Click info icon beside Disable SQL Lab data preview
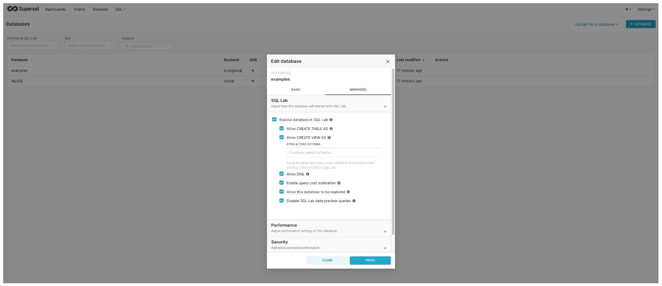Viewport: 662px width, 286px height. point(354,201)
